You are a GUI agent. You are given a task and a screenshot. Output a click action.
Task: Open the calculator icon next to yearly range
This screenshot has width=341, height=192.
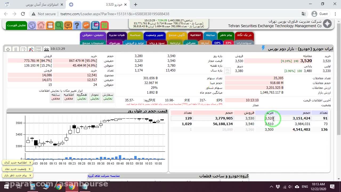[227, 71]
